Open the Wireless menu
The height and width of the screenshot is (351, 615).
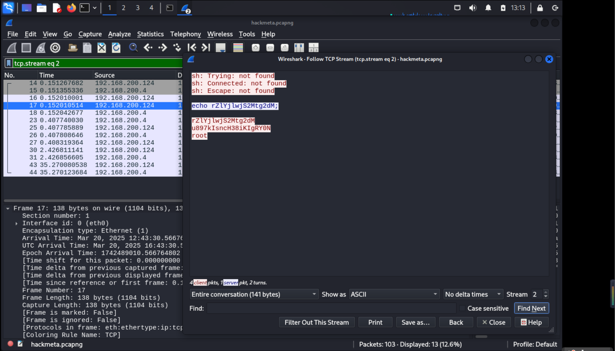pos(220,34)
